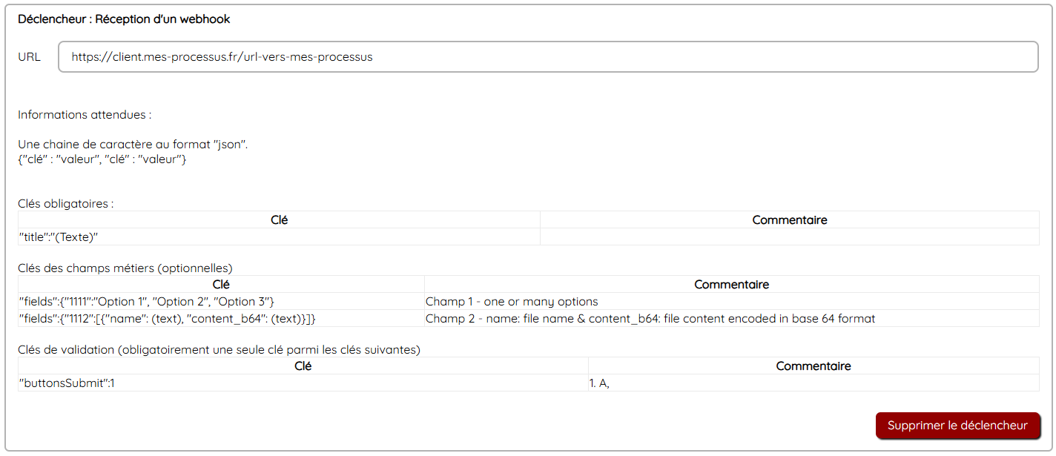Click the Clé header in Clés obligatoires table
The image size is (1056, 456).
pyautogui.click(x=279, y=220)
